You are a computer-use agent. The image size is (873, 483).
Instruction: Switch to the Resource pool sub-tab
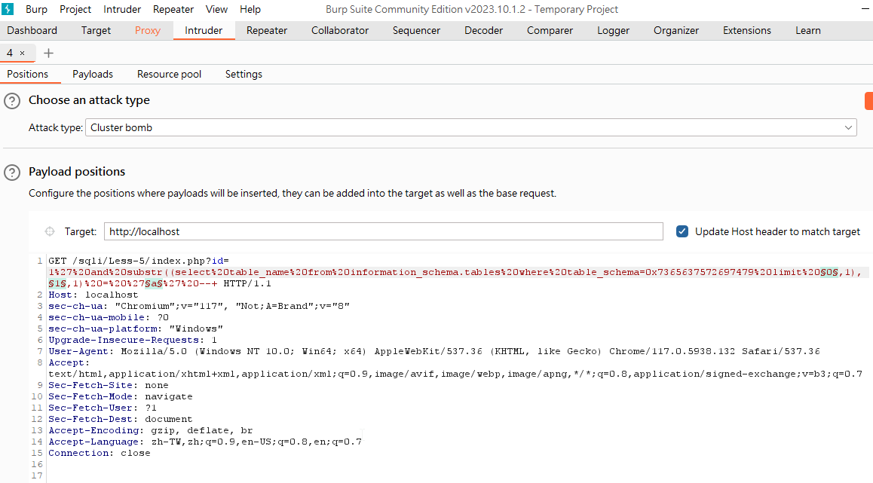tap(170, 74)
